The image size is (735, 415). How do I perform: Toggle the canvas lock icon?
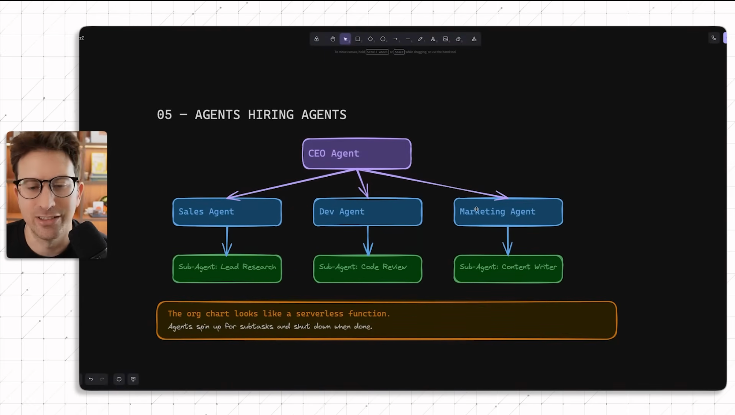(x=317, y=39)
